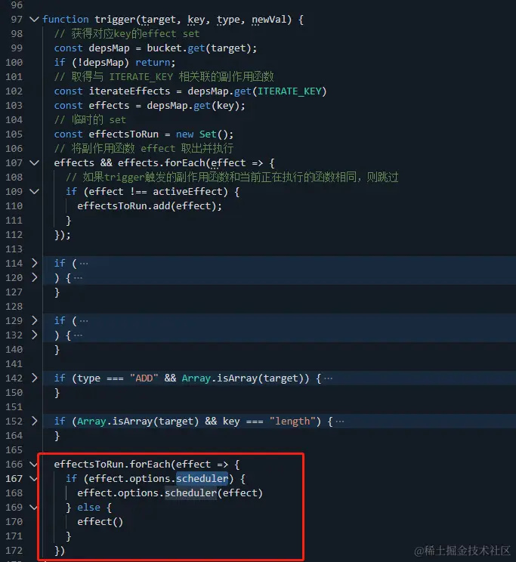Click the folded code ellipsis on line 142
This screenshot has height=562, width=516.
click(328, 378)
